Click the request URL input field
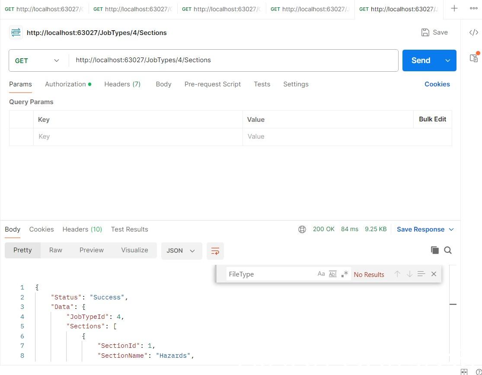 [x=233, y=60]
